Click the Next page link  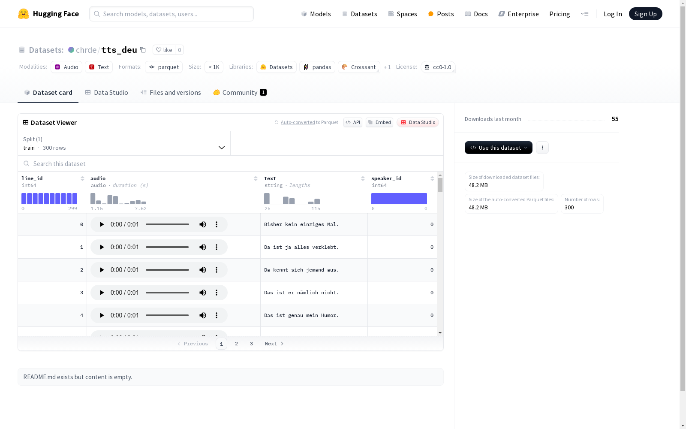pyautogui.click(x=274, y=344)
